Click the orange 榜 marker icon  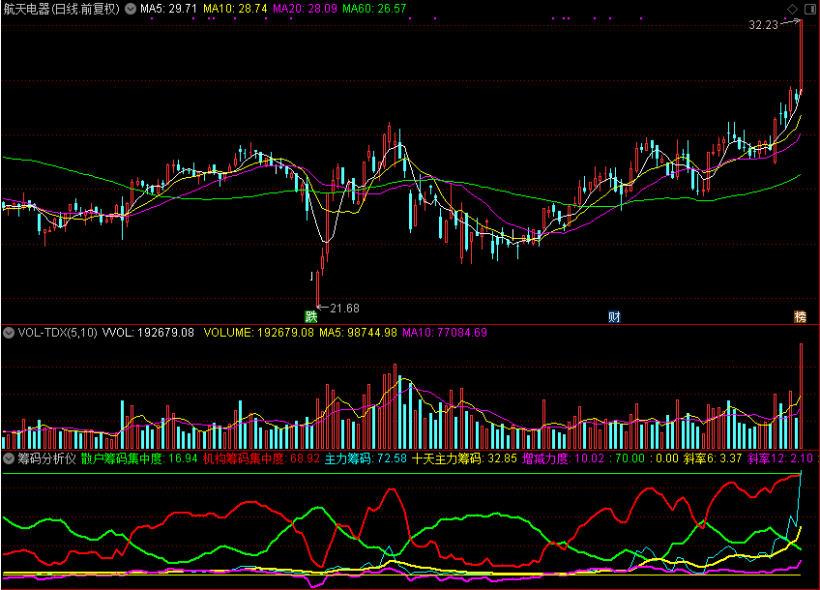click(800, 316)
